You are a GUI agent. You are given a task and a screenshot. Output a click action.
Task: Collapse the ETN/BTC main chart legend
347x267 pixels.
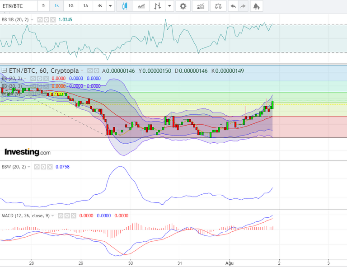click(x=4, y=70)
